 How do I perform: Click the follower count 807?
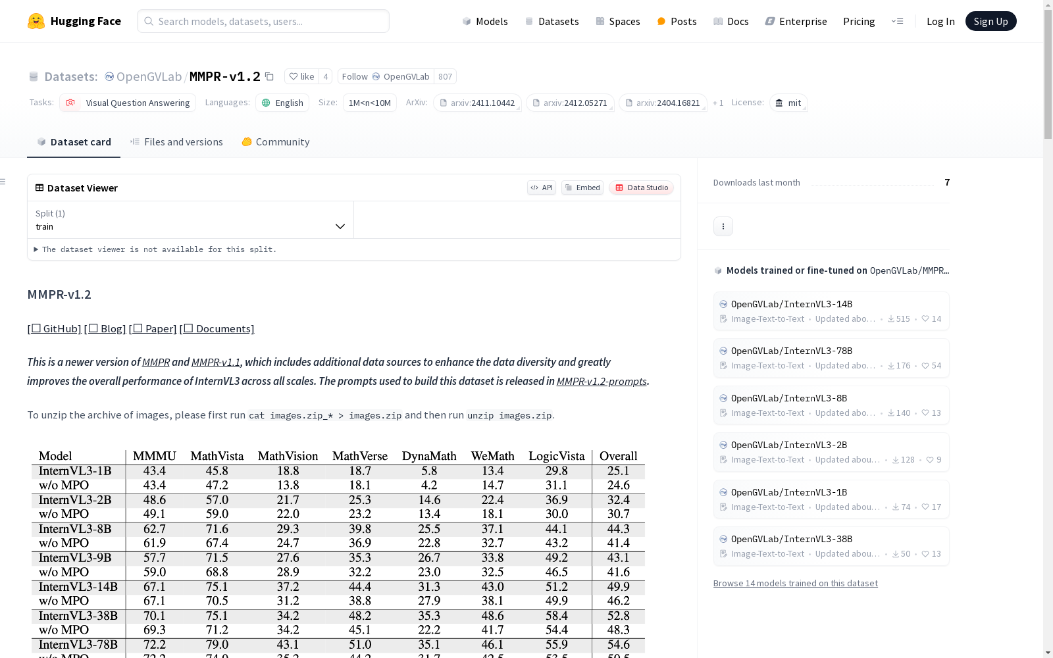[x=446, y=76]
